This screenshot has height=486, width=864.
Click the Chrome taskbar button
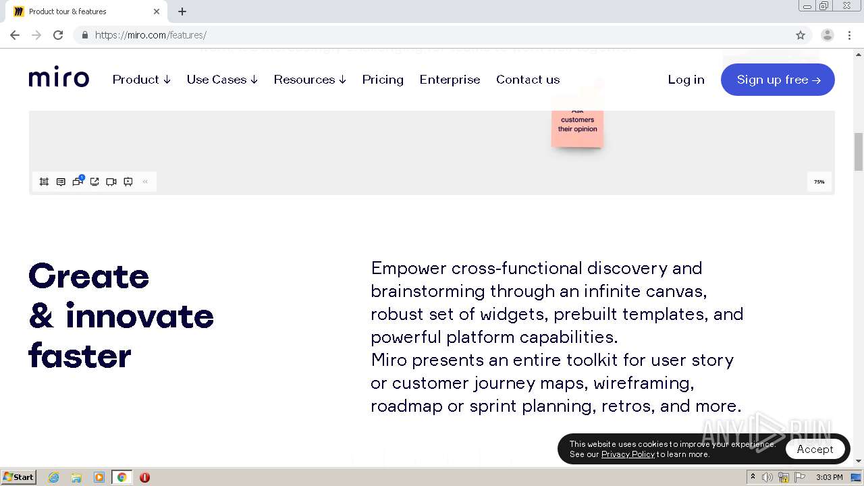(x=122, y=477)
